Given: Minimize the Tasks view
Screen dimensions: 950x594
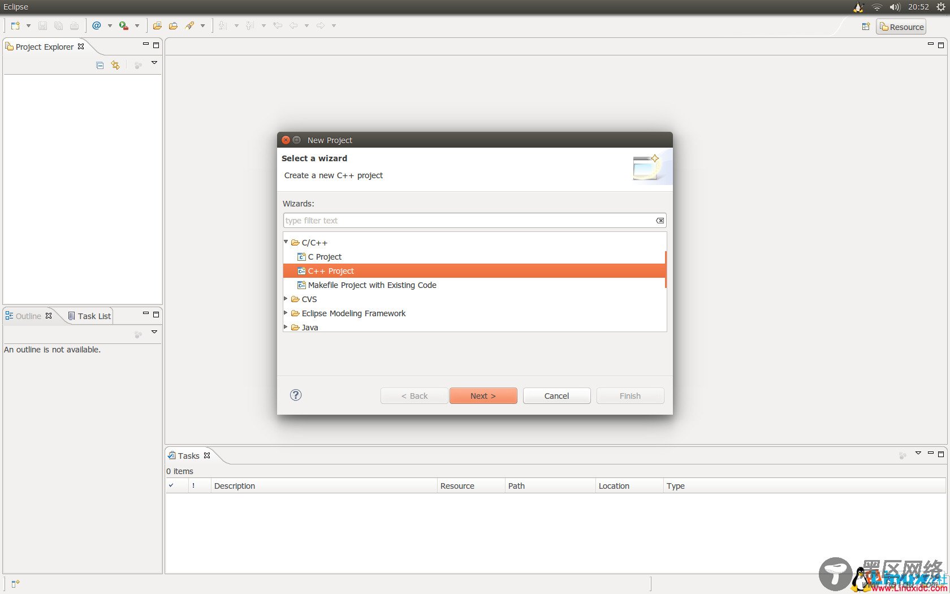Looking at the screenshot, I should click(x=930, y=454).
